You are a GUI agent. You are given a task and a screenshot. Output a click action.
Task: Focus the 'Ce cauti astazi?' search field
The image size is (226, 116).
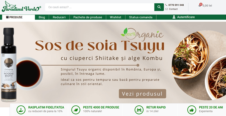[x=100, y=7]
